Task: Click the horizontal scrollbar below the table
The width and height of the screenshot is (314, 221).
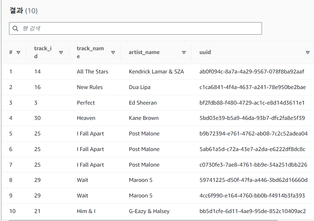Action: click(x=143, y=220)
